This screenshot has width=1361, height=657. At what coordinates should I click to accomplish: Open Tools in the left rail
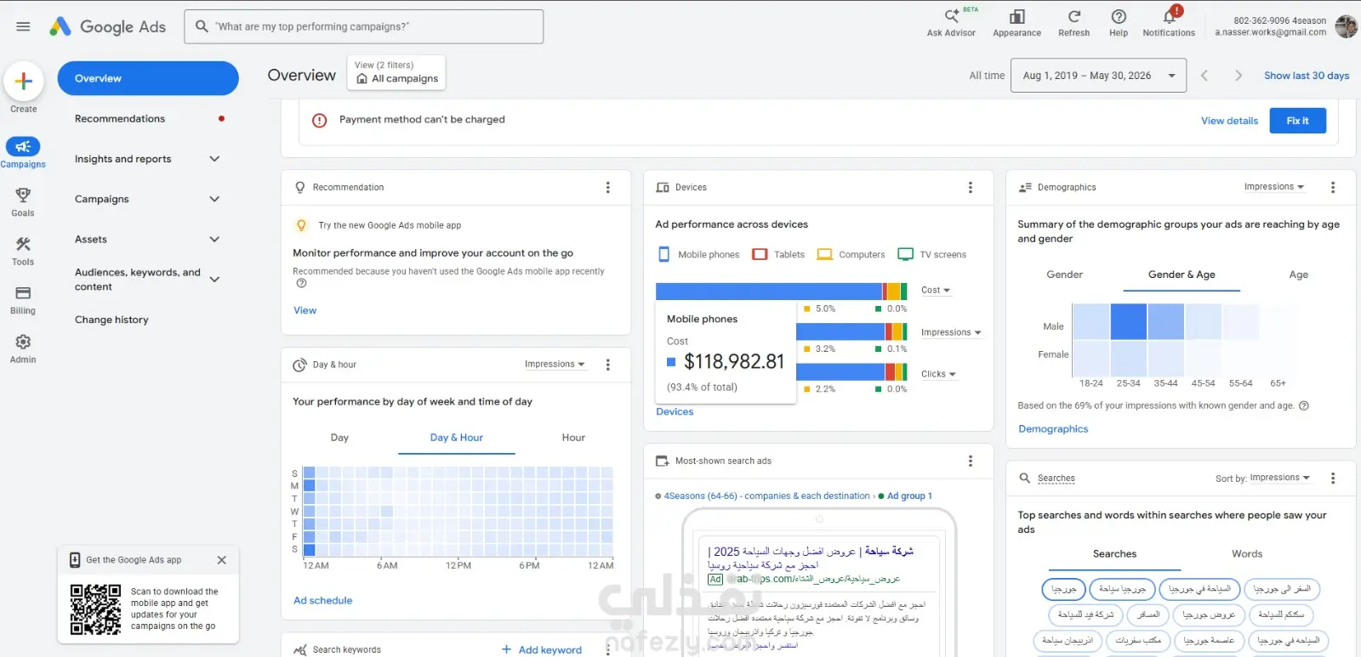(23, 251)
